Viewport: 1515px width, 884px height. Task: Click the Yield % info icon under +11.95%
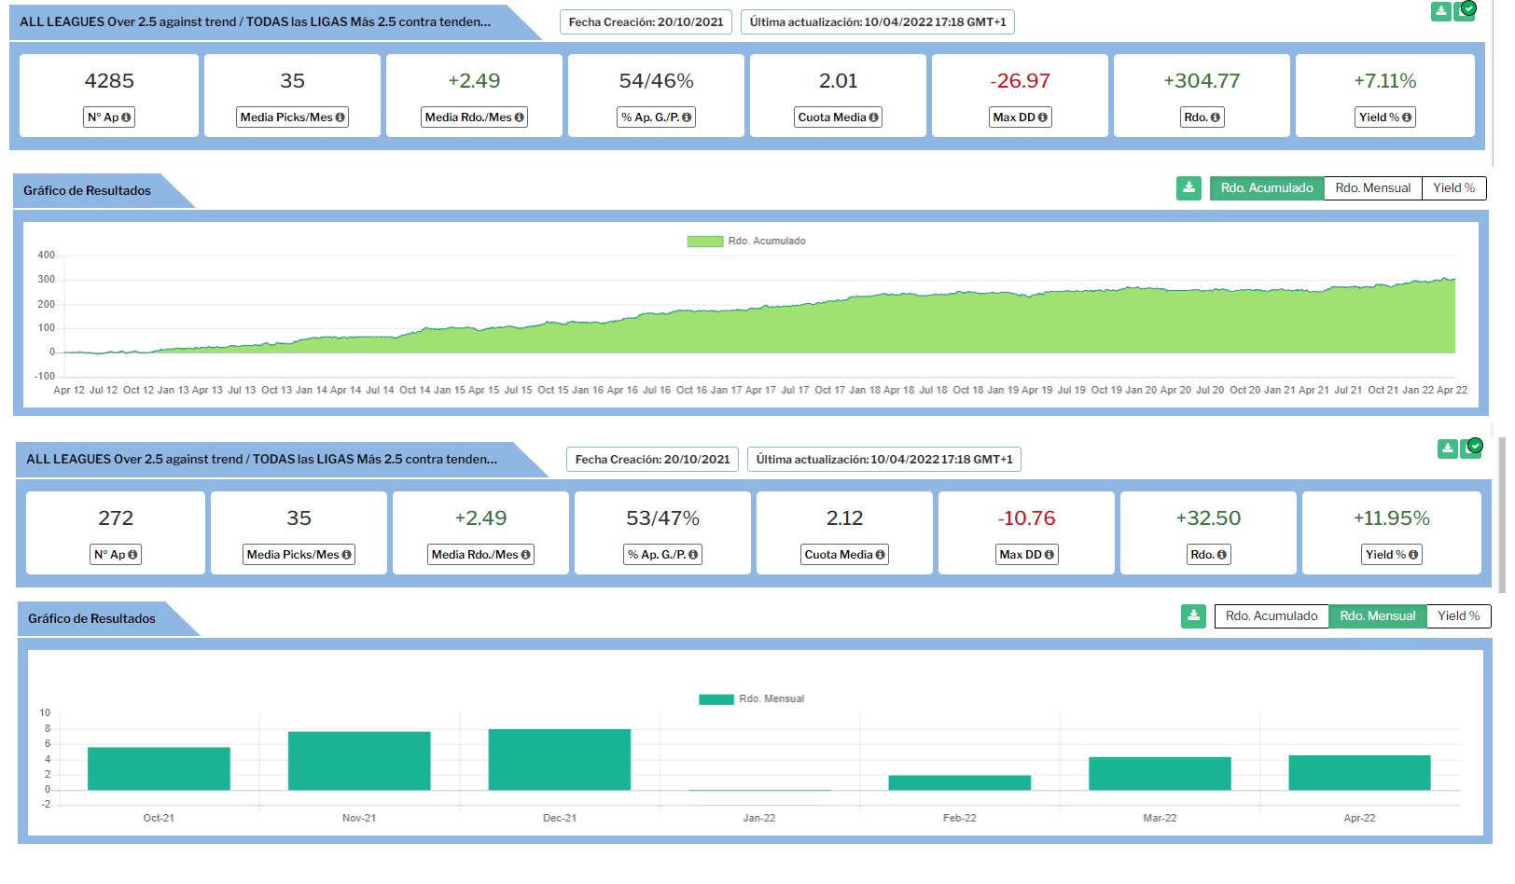pos(1413,555)
